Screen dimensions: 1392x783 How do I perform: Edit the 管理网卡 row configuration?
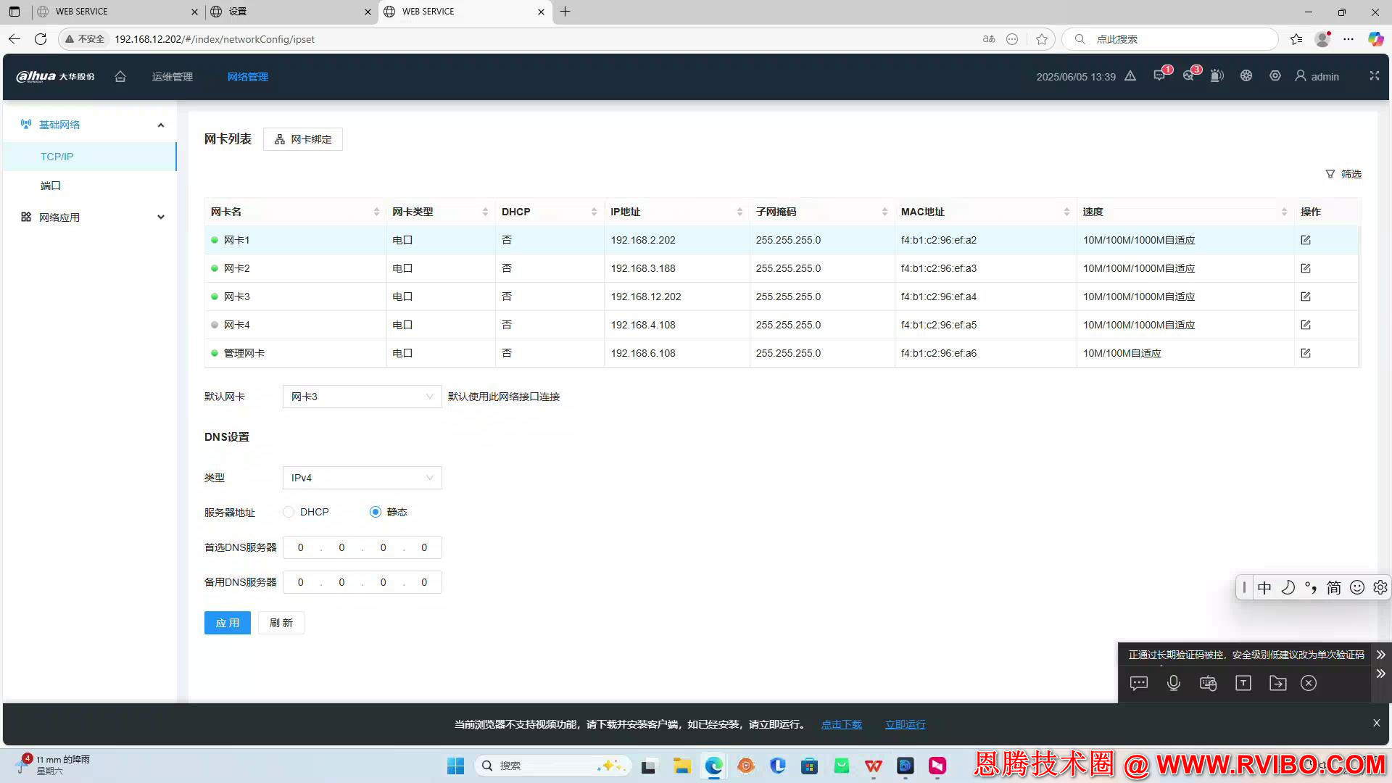click(1306, 353)
